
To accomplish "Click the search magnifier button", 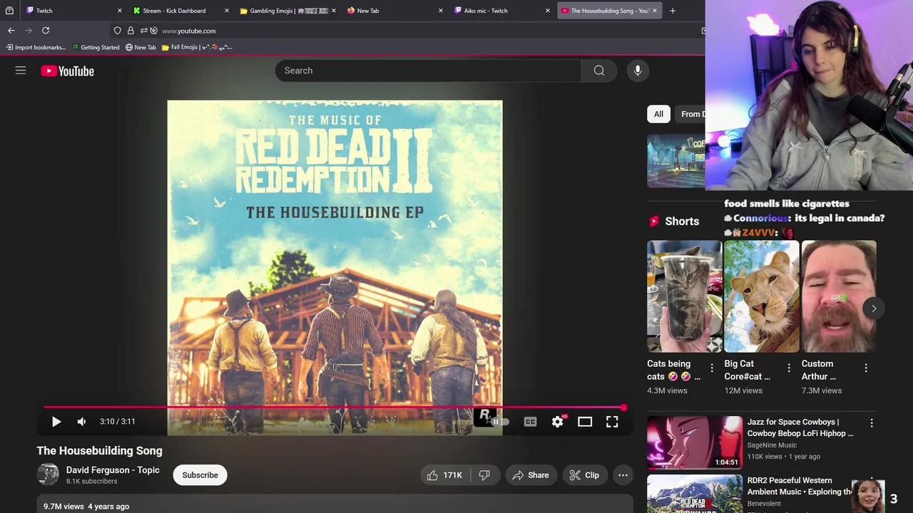I will [x=599, y=71].
